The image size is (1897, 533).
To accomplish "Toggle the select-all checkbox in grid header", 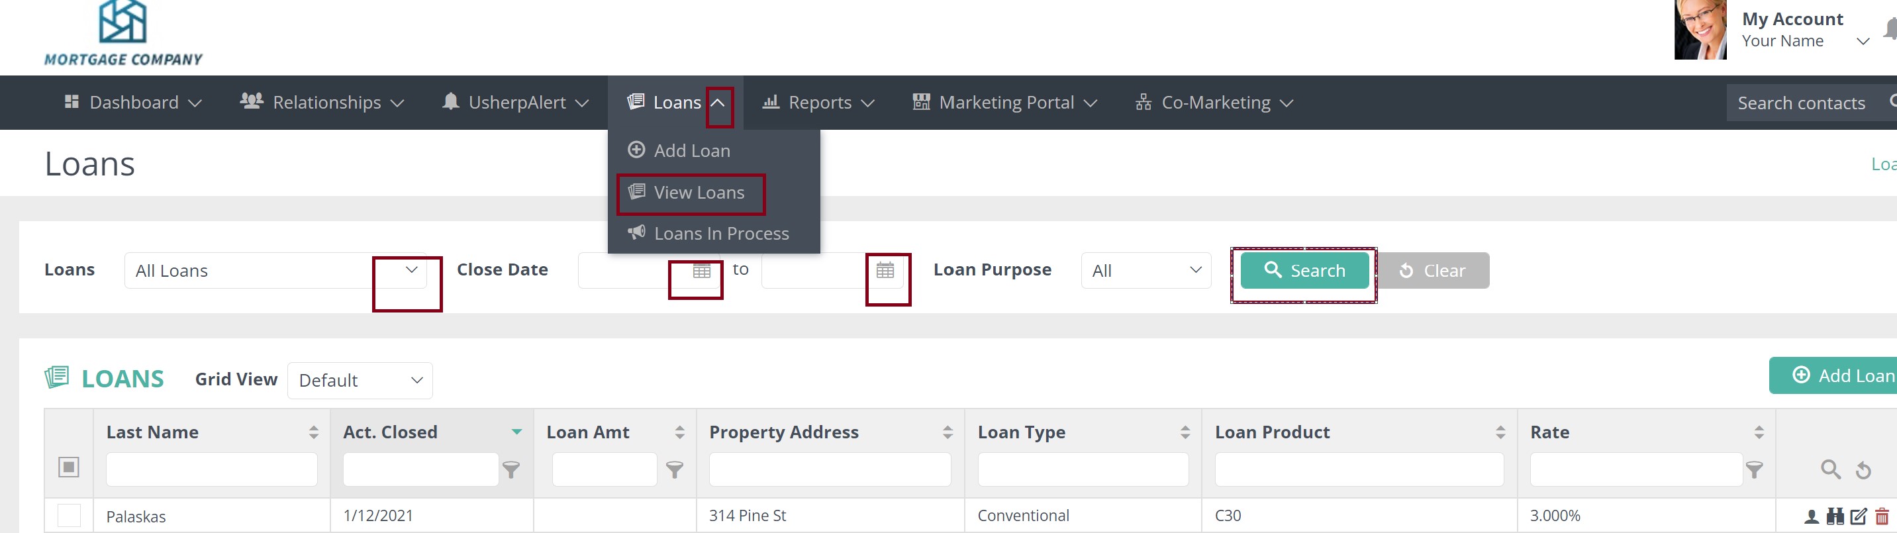I will pos(68,467).
